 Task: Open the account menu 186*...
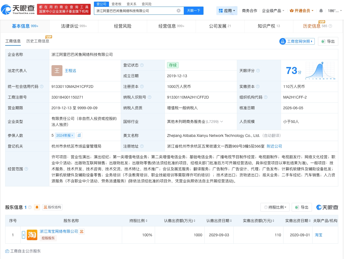[335, 11]
